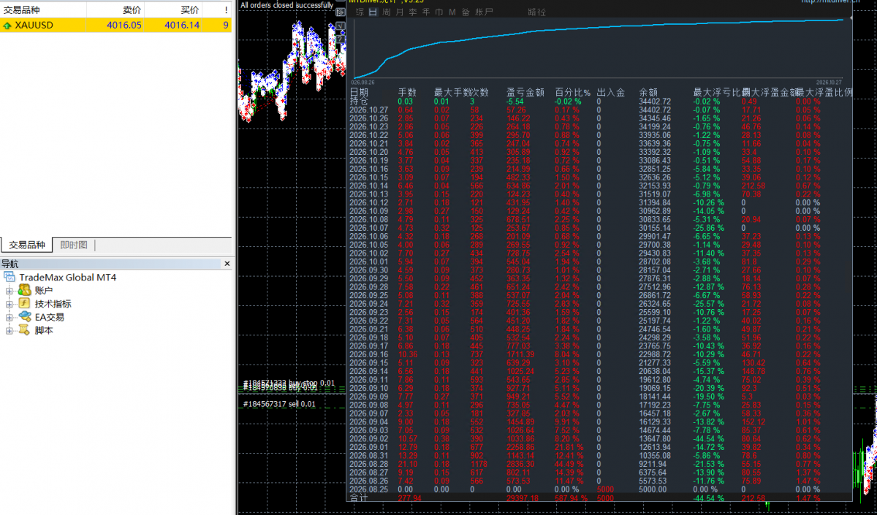Click the max floating loss -44.54 % in totals row
This screenshot has width=877, height=515.
[709, 498]
